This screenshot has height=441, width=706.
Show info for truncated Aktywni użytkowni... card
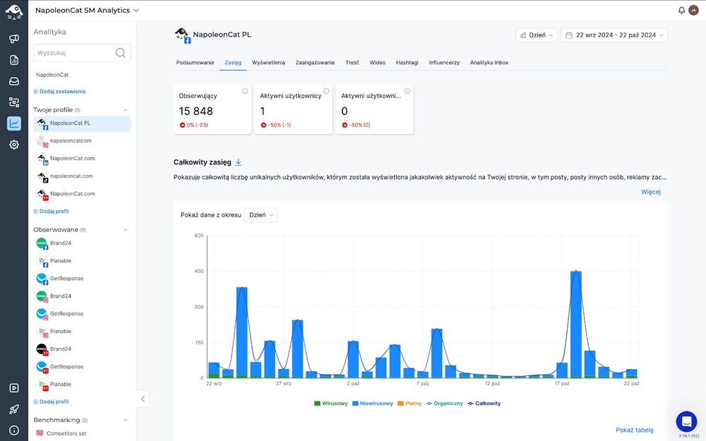407,91
